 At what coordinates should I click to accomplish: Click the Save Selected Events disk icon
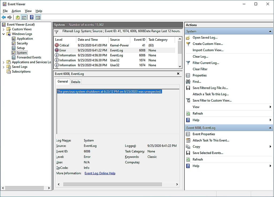tap(188, 153)
